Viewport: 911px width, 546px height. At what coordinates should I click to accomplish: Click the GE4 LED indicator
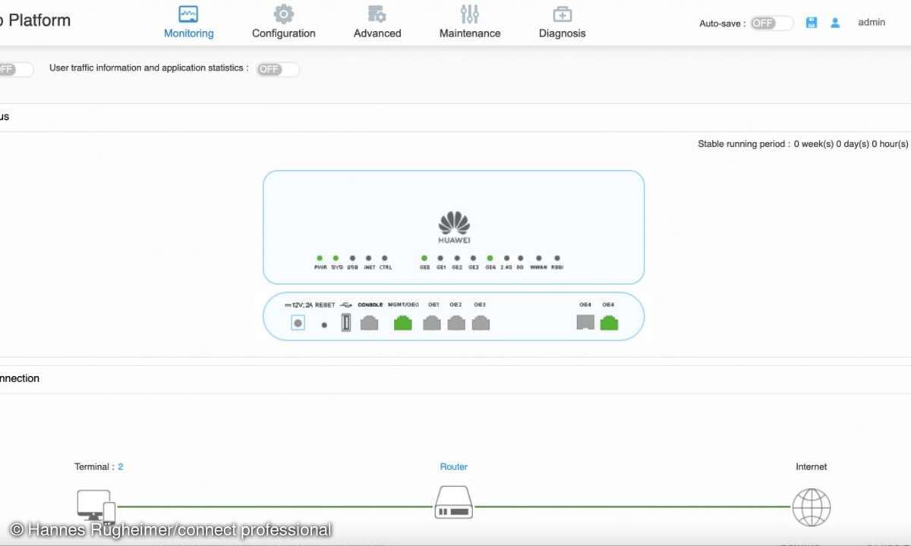(x=490, y=259)
